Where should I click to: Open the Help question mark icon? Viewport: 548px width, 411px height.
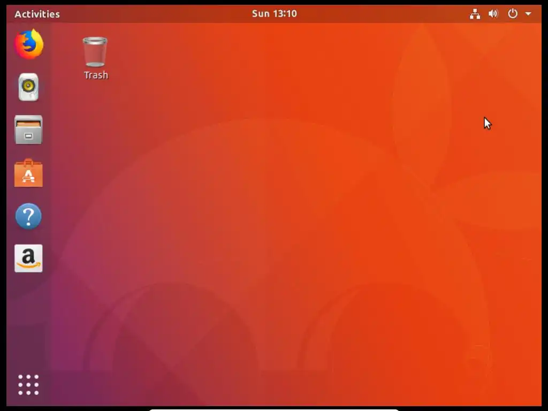[x=29, y=216]
